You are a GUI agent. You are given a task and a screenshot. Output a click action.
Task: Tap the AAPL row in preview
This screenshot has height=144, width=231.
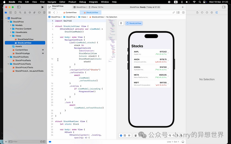(151, 53)
